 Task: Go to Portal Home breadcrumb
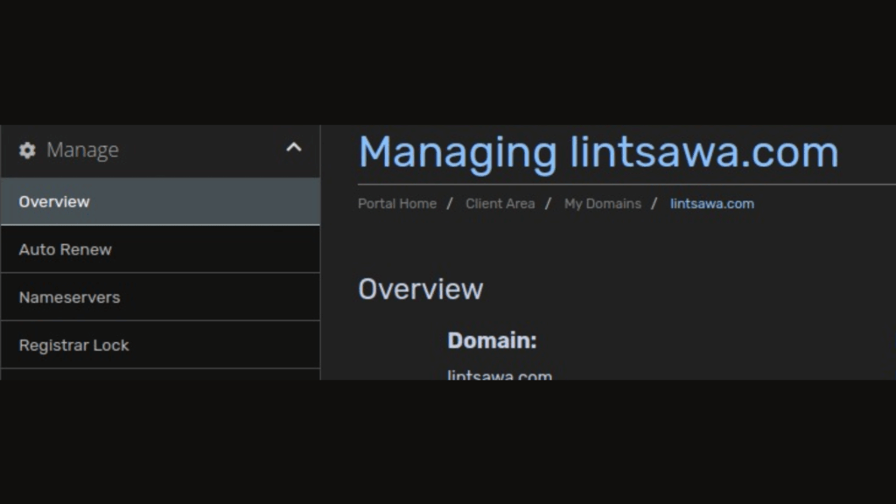(397, 204)
